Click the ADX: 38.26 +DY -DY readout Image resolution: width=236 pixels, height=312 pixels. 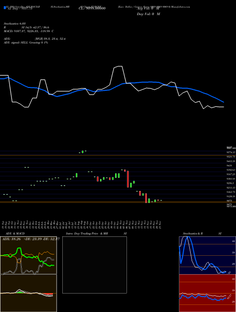pyautogui.click(x=31, y=239)
